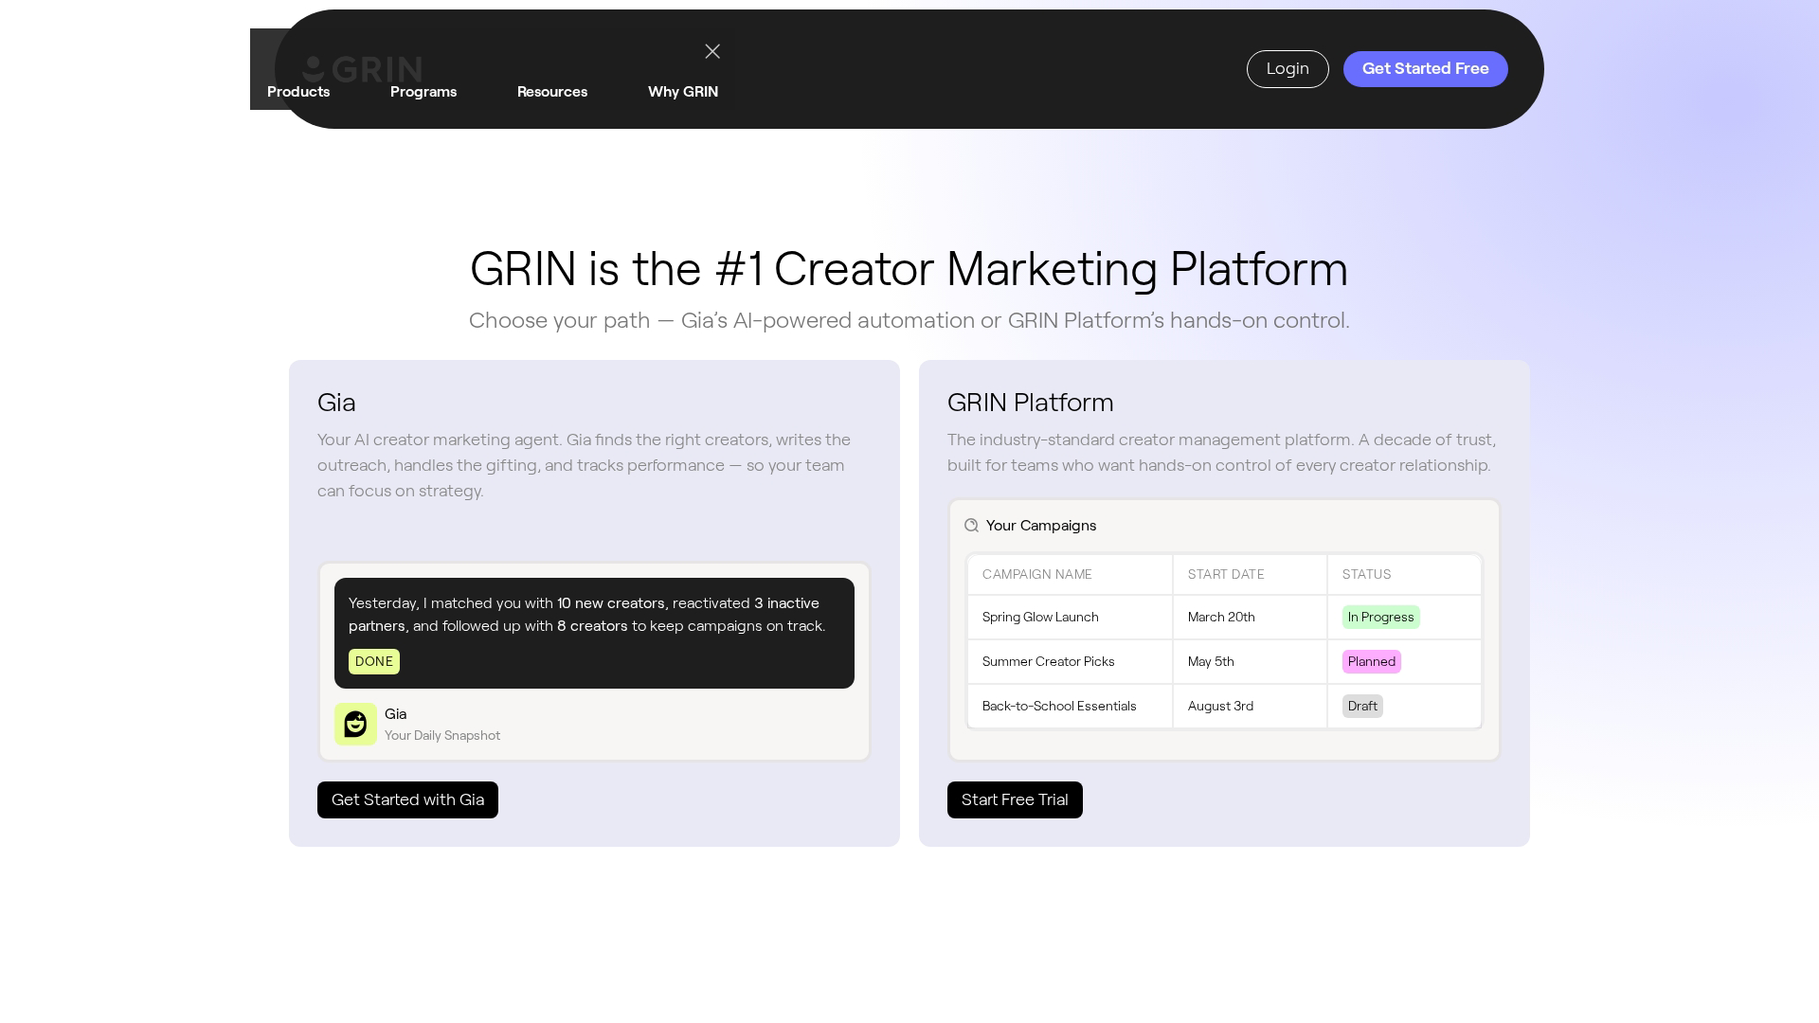Click the Gia smiley avatar icon
The image size is (1819, 1023).
click(355, 725)
